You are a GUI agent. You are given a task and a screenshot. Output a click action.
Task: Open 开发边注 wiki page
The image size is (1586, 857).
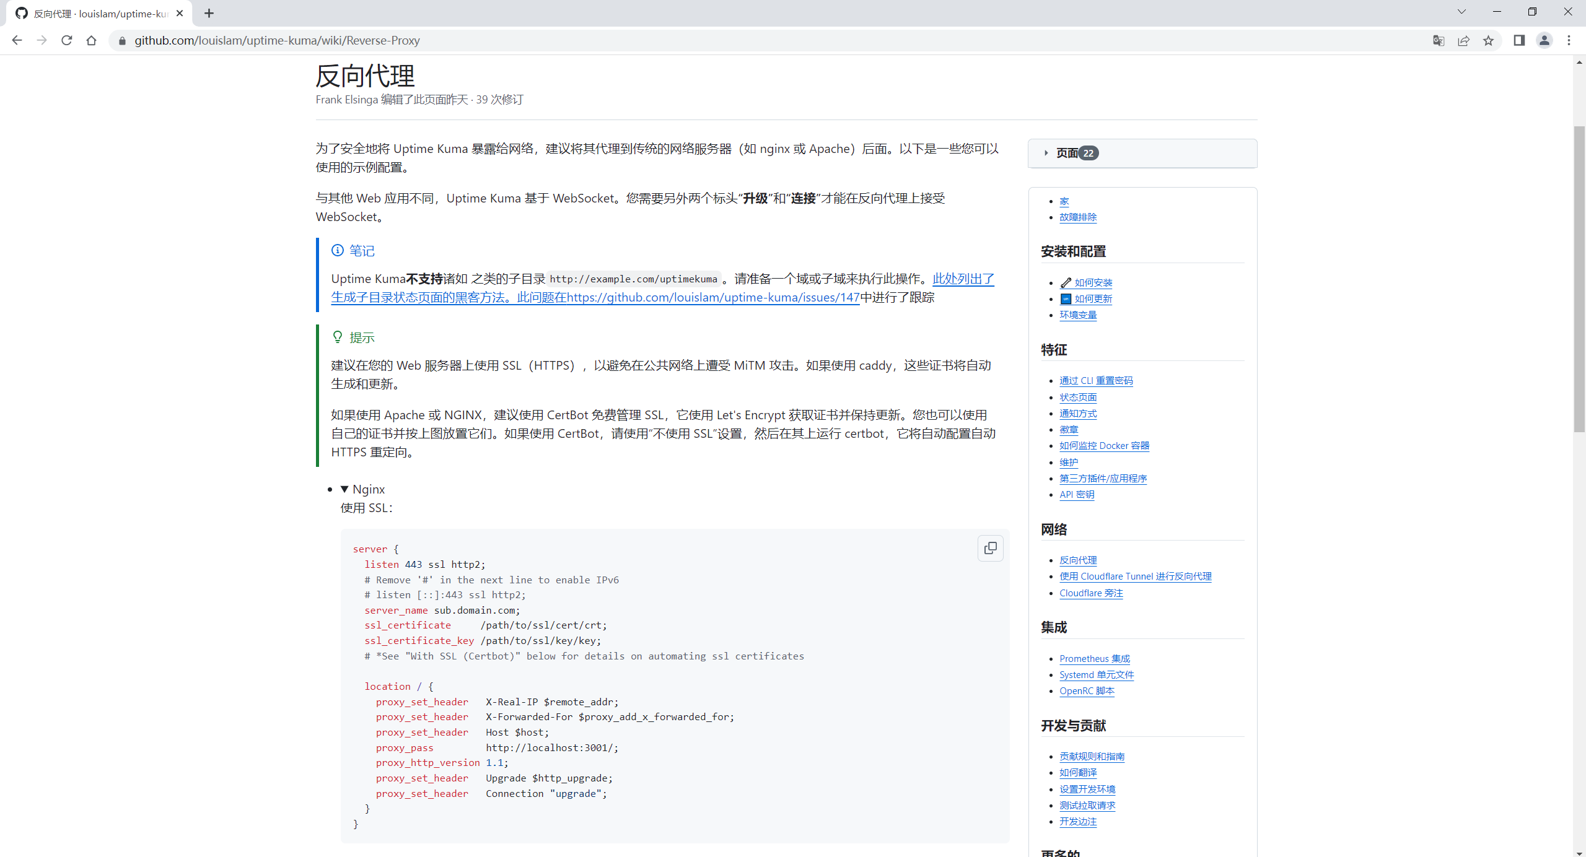[x=1077, y=822]
